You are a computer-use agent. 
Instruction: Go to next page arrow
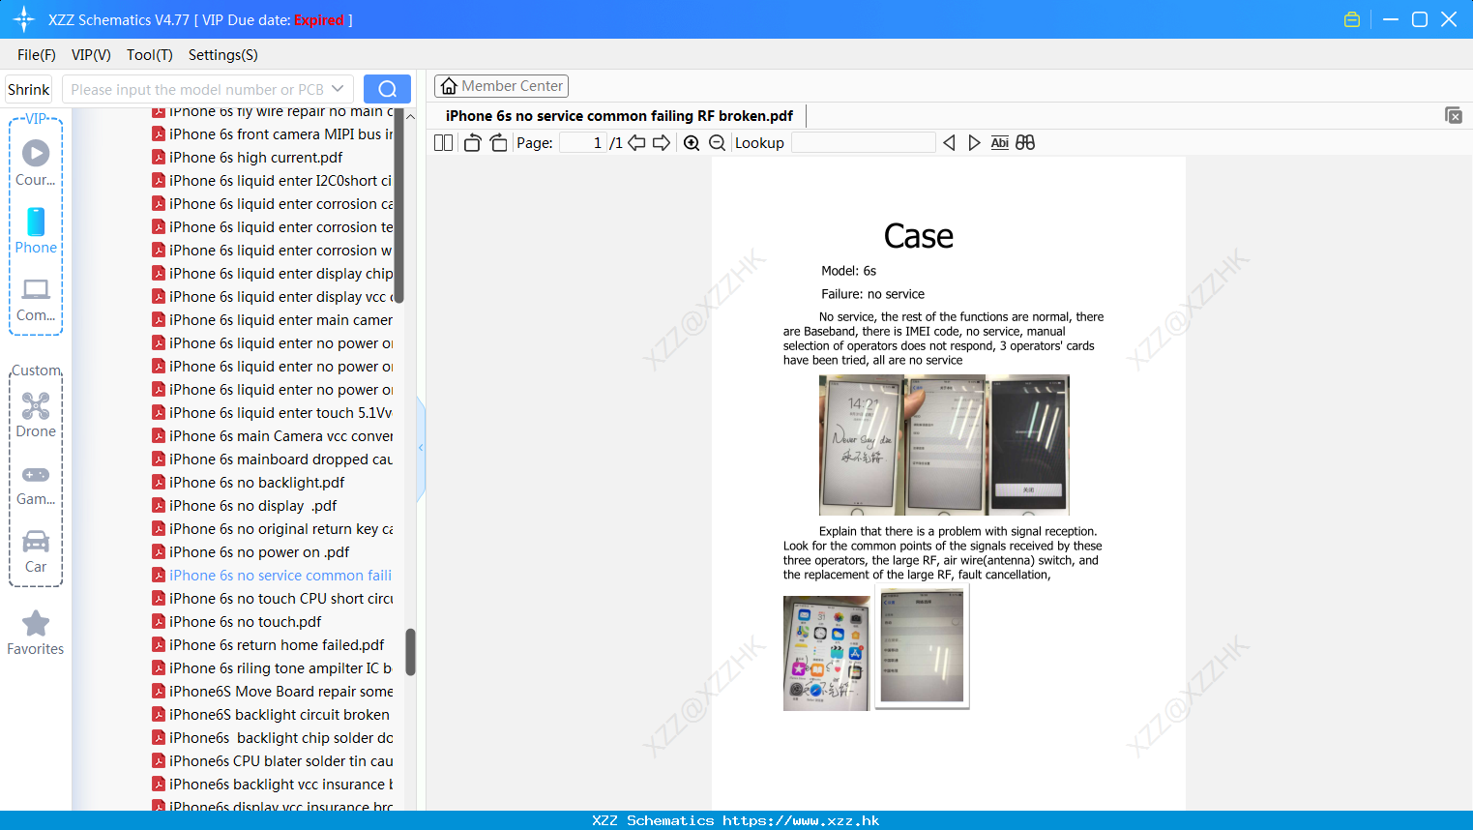point(662,143)
